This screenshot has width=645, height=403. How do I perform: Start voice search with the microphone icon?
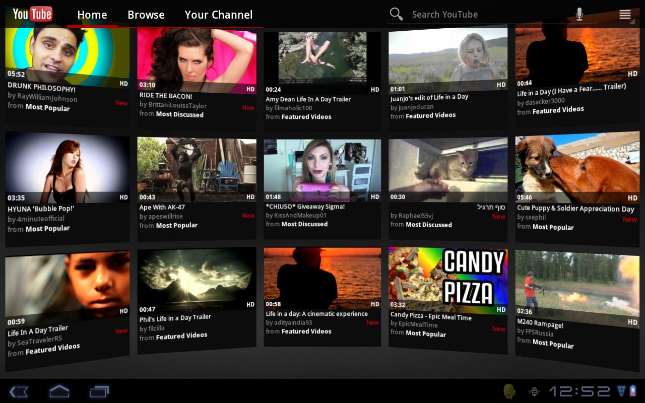(579, 14)
